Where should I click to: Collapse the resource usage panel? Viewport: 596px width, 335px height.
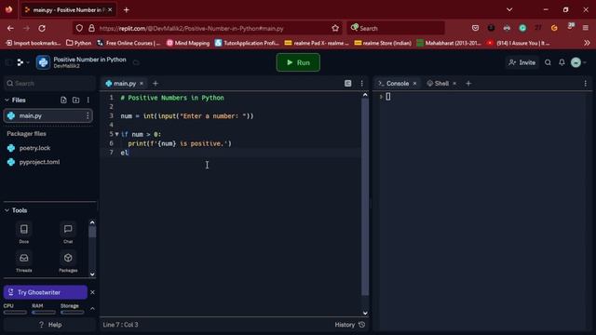(92, 308)
